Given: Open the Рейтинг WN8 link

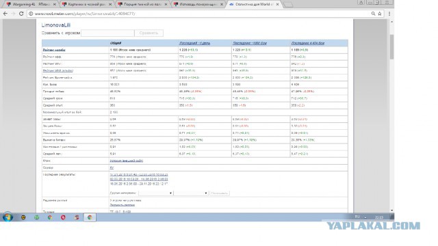Looking at the screenshot, I should 57,70.
